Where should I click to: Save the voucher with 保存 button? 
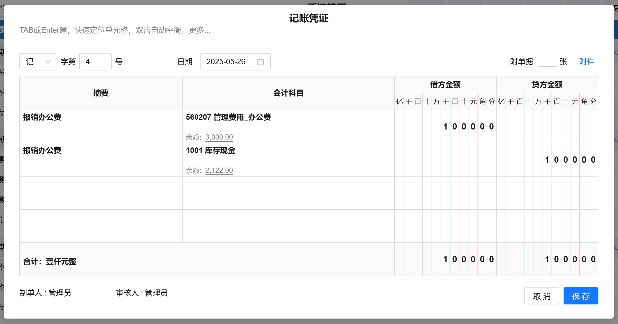pos(580,296)
